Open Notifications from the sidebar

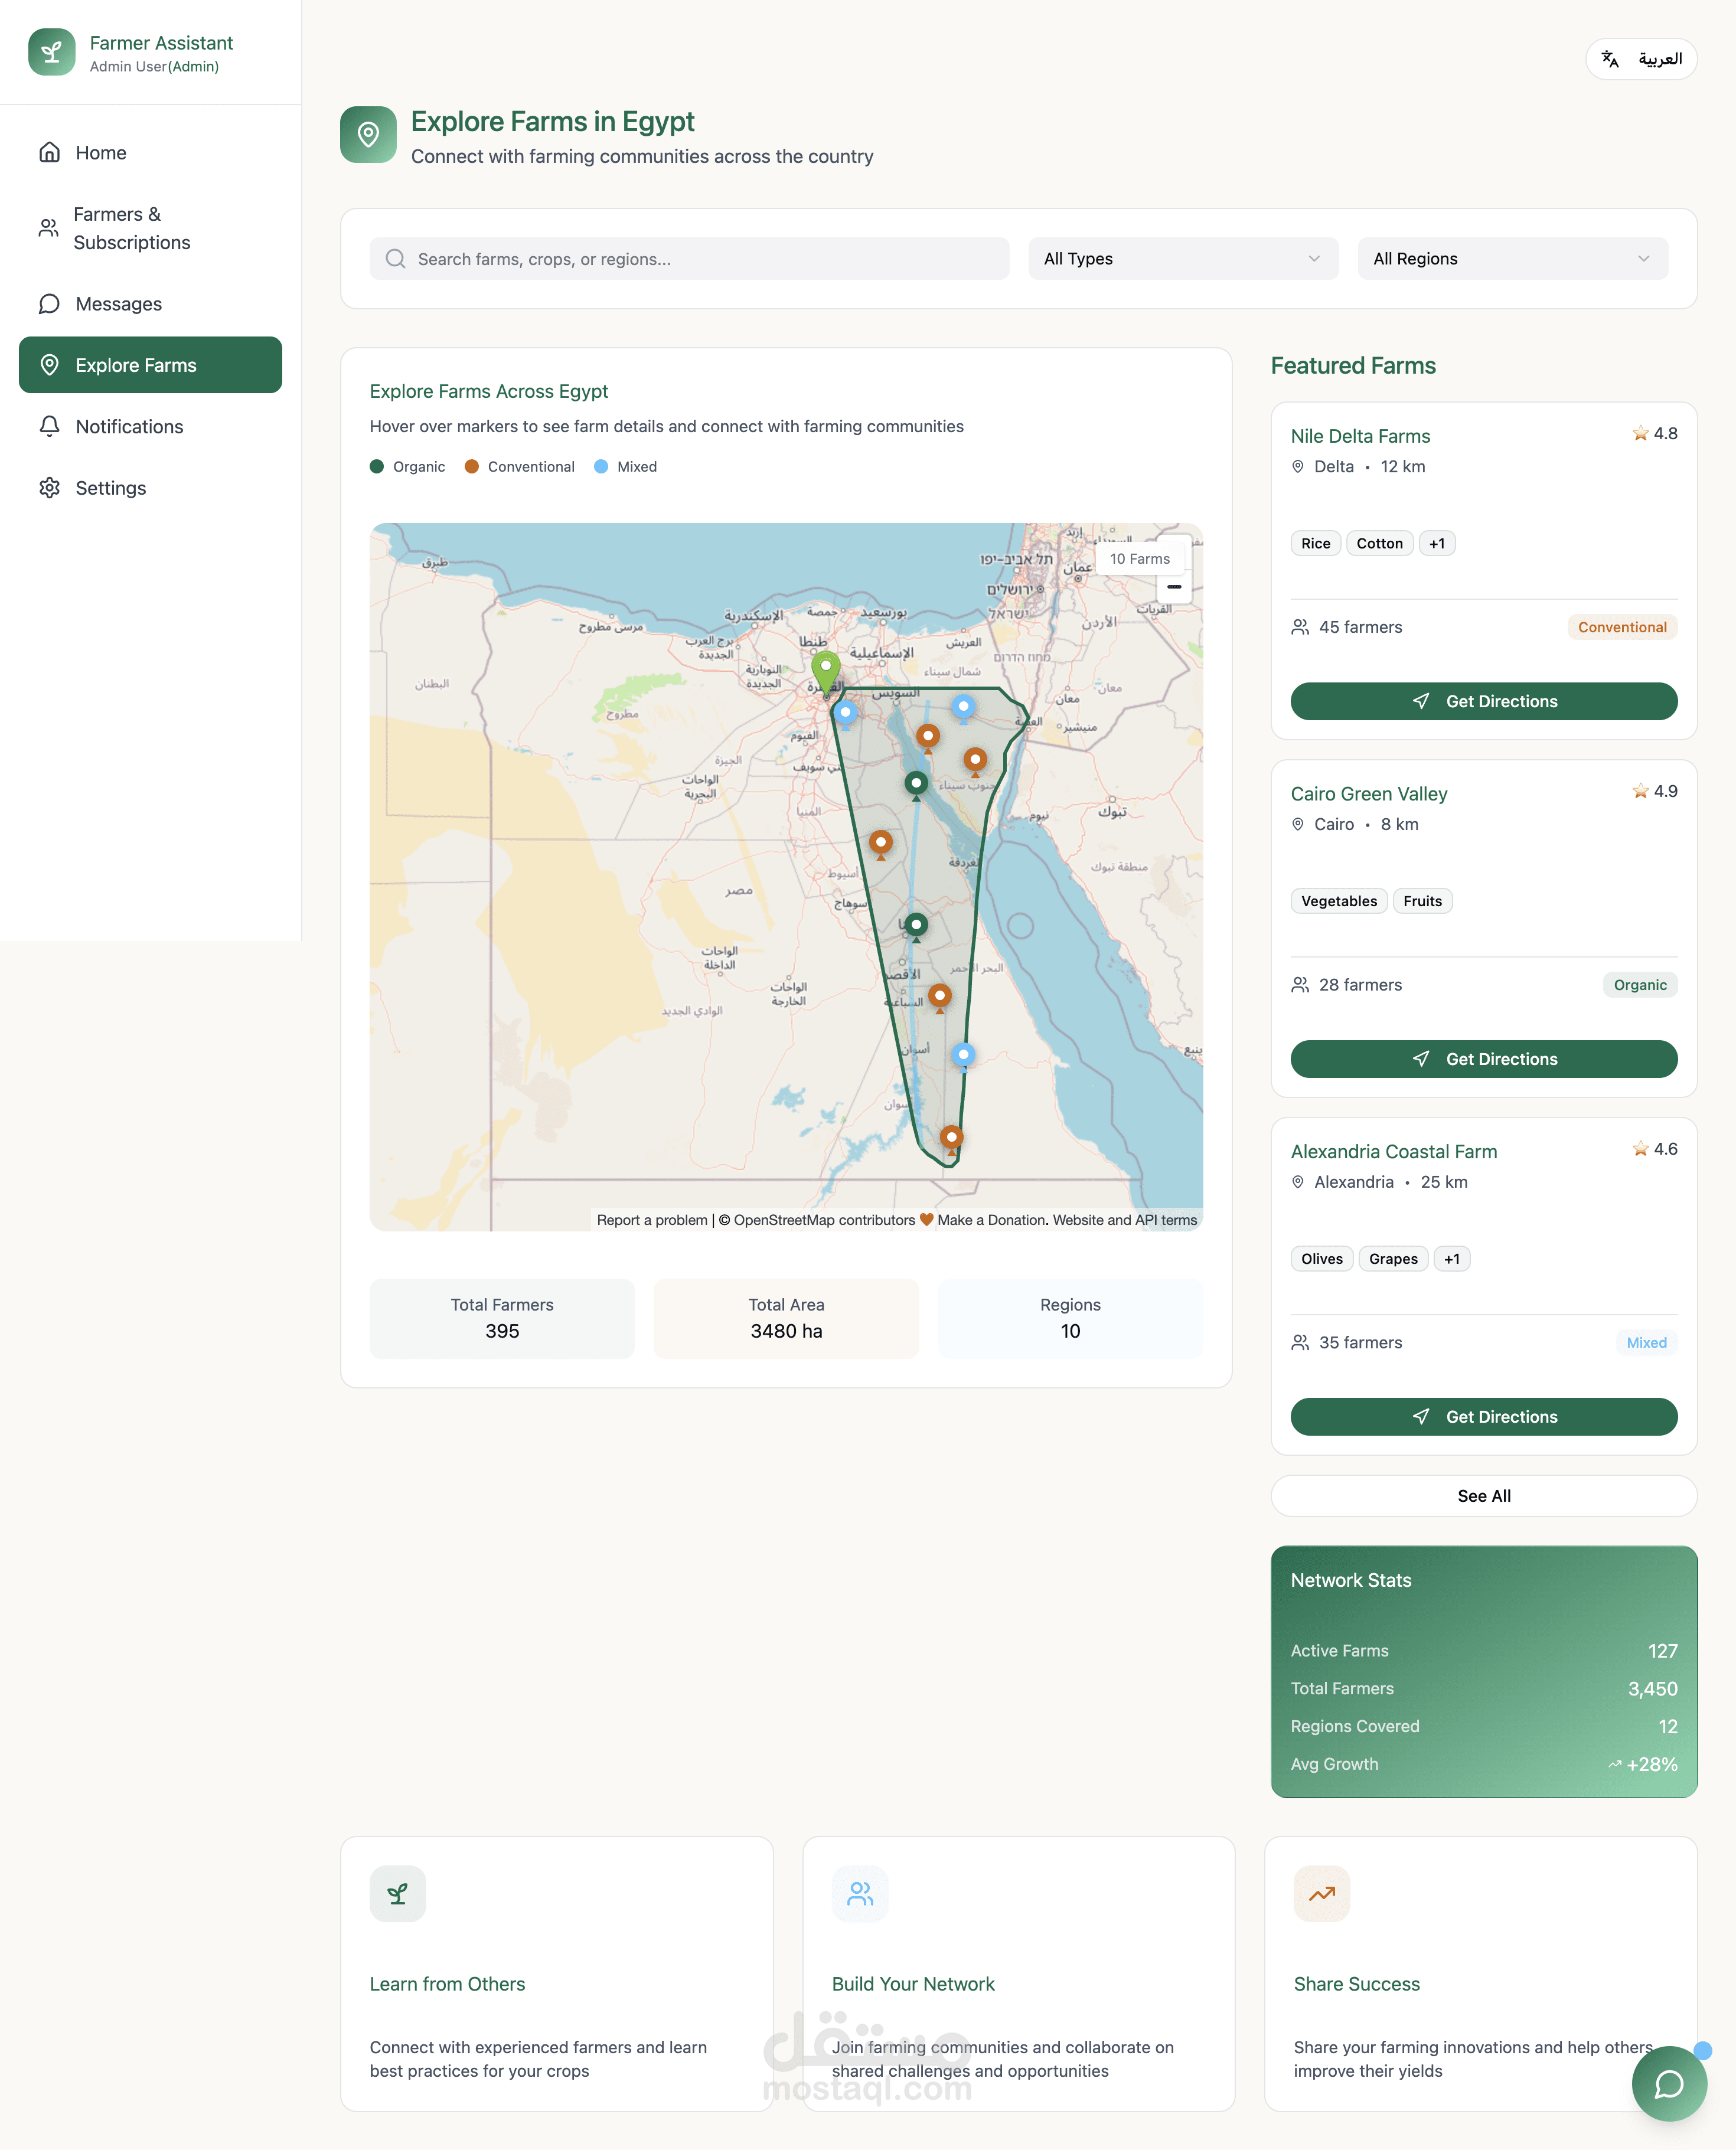pyautogui.click(x=129, y=427)
